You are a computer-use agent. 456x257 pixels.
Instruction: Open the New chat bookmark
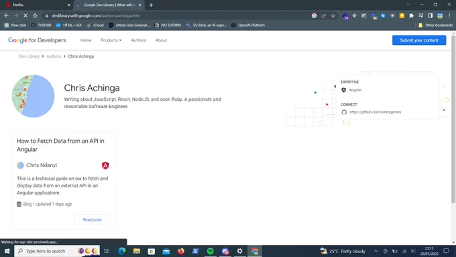[15, 25]
